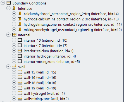Select interior-hydrogel (interior, id=4)

(50, 56)
